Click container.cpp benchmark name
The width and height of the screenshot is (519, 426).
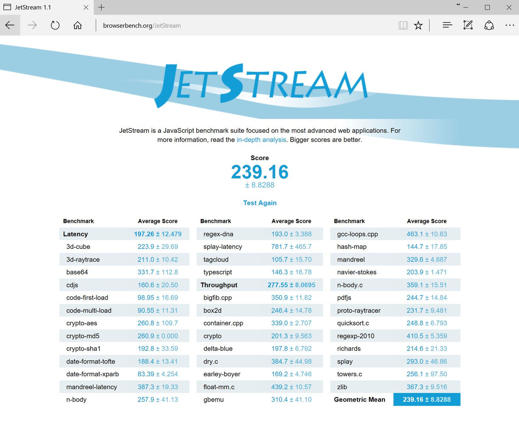click(223, 323)
